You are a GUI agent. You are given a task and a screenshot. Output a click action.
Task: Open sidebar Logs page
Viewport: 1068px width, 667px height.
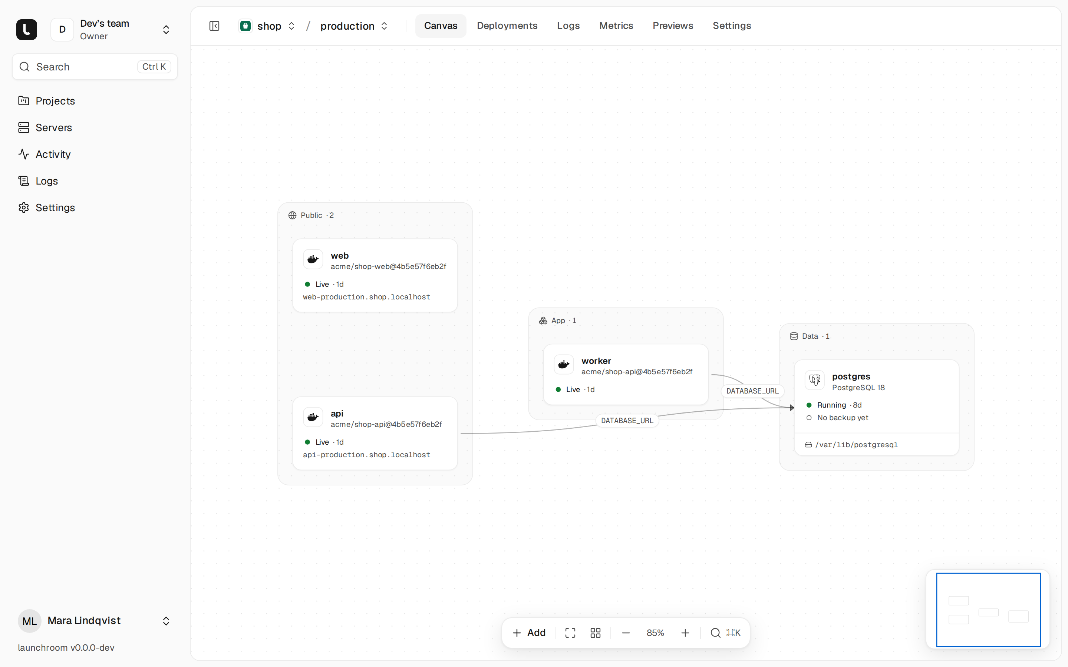point(95,181)
